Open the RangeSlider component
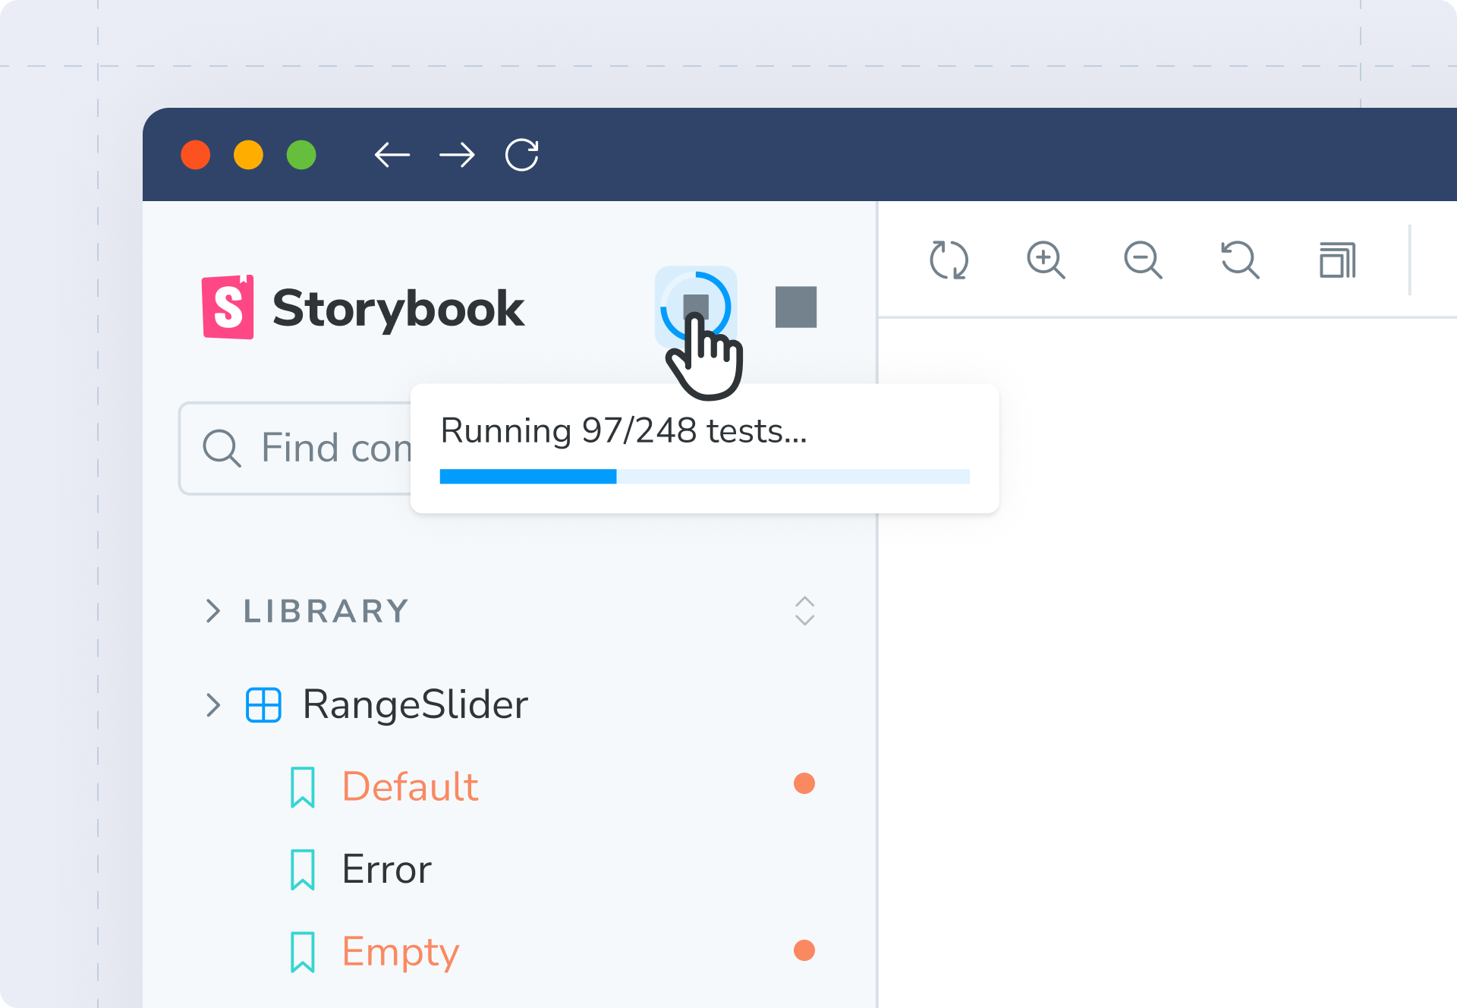The image size is (1457, 1008). tap(415, 704)
